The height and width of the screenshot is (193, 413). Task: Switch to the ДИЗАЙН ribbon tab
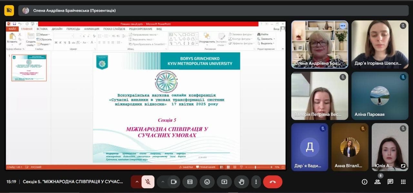pos(57,29)
